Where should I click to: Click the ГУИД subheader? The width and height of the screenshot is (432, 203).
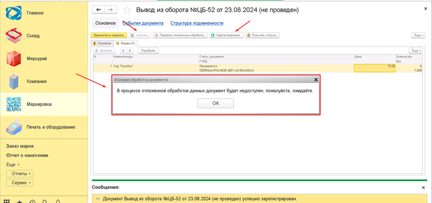point(276,61)
